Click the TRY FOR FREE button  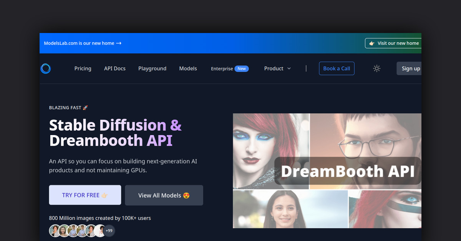tap(85, 195)
